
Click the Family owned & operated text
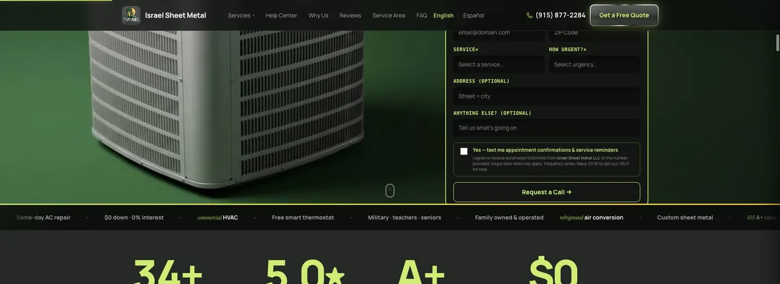[509, 218]
